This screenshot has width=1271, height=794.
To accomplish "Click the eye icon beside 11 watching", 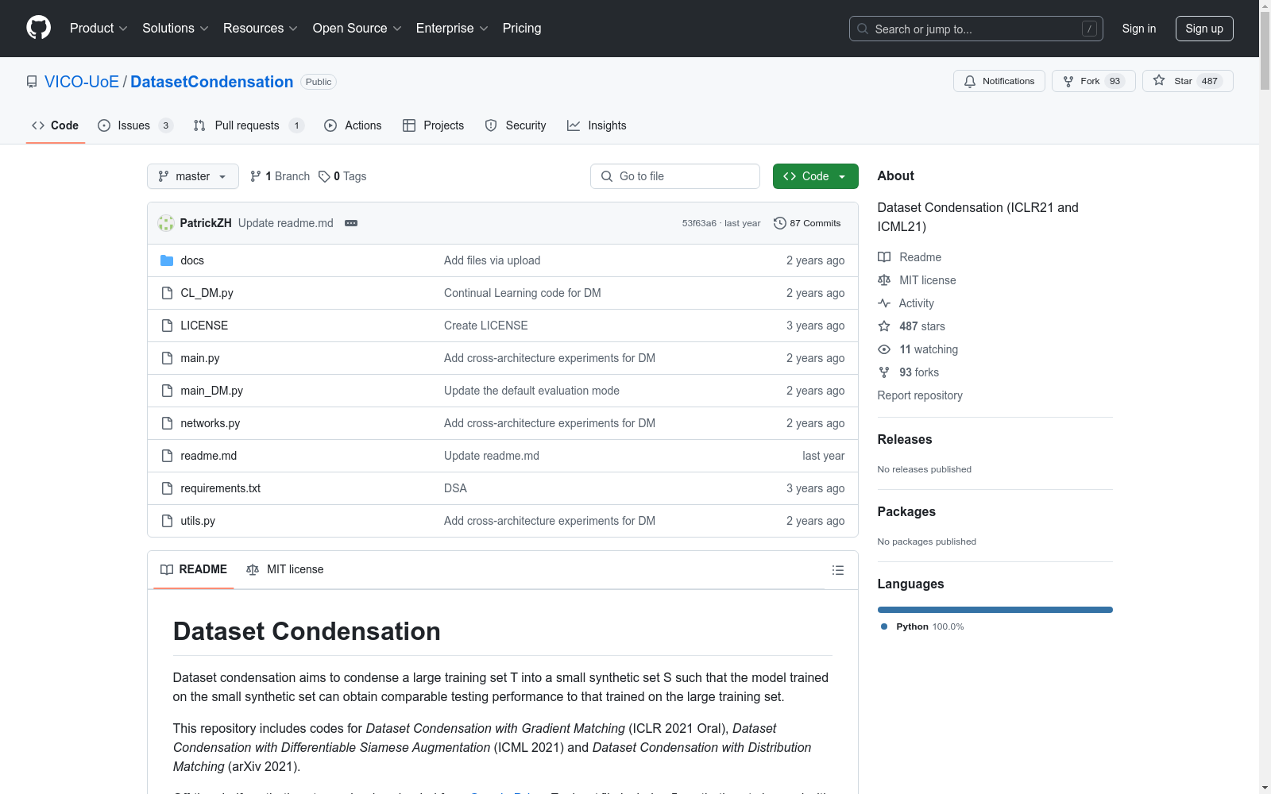I will point(884,349).
